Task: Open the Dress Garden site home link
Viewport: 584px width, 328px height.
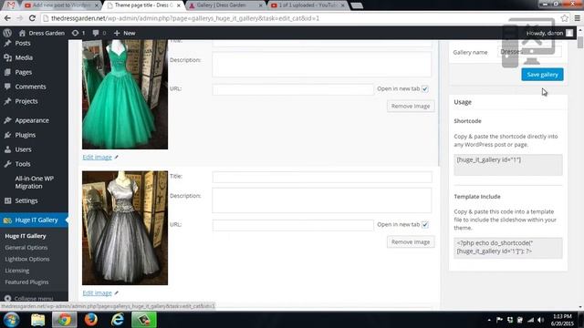Action: tap(42, 33)
